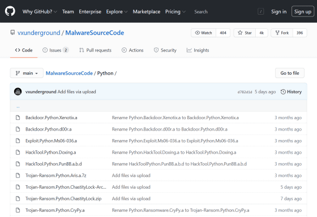Click file icon for Backdoor.Python.Xenotix.a
The width and height of the screenshot is (317, 217).
tap(18, 118)
